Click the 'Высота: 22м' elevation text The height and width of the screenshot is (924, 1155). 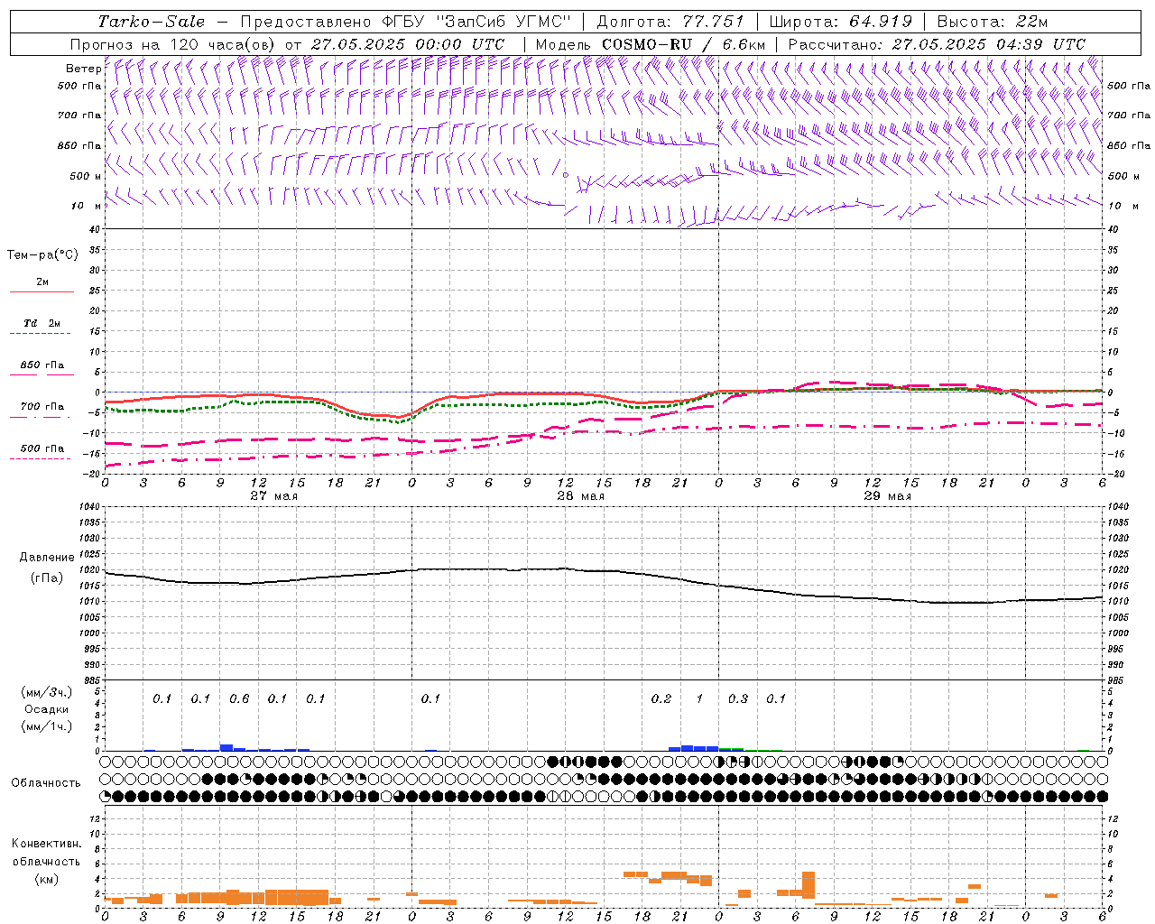(x=993, y=22)
